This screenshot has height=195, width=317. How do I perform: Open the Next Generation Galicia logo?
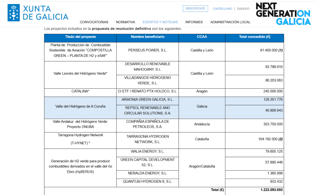click(x=283, y=14)
